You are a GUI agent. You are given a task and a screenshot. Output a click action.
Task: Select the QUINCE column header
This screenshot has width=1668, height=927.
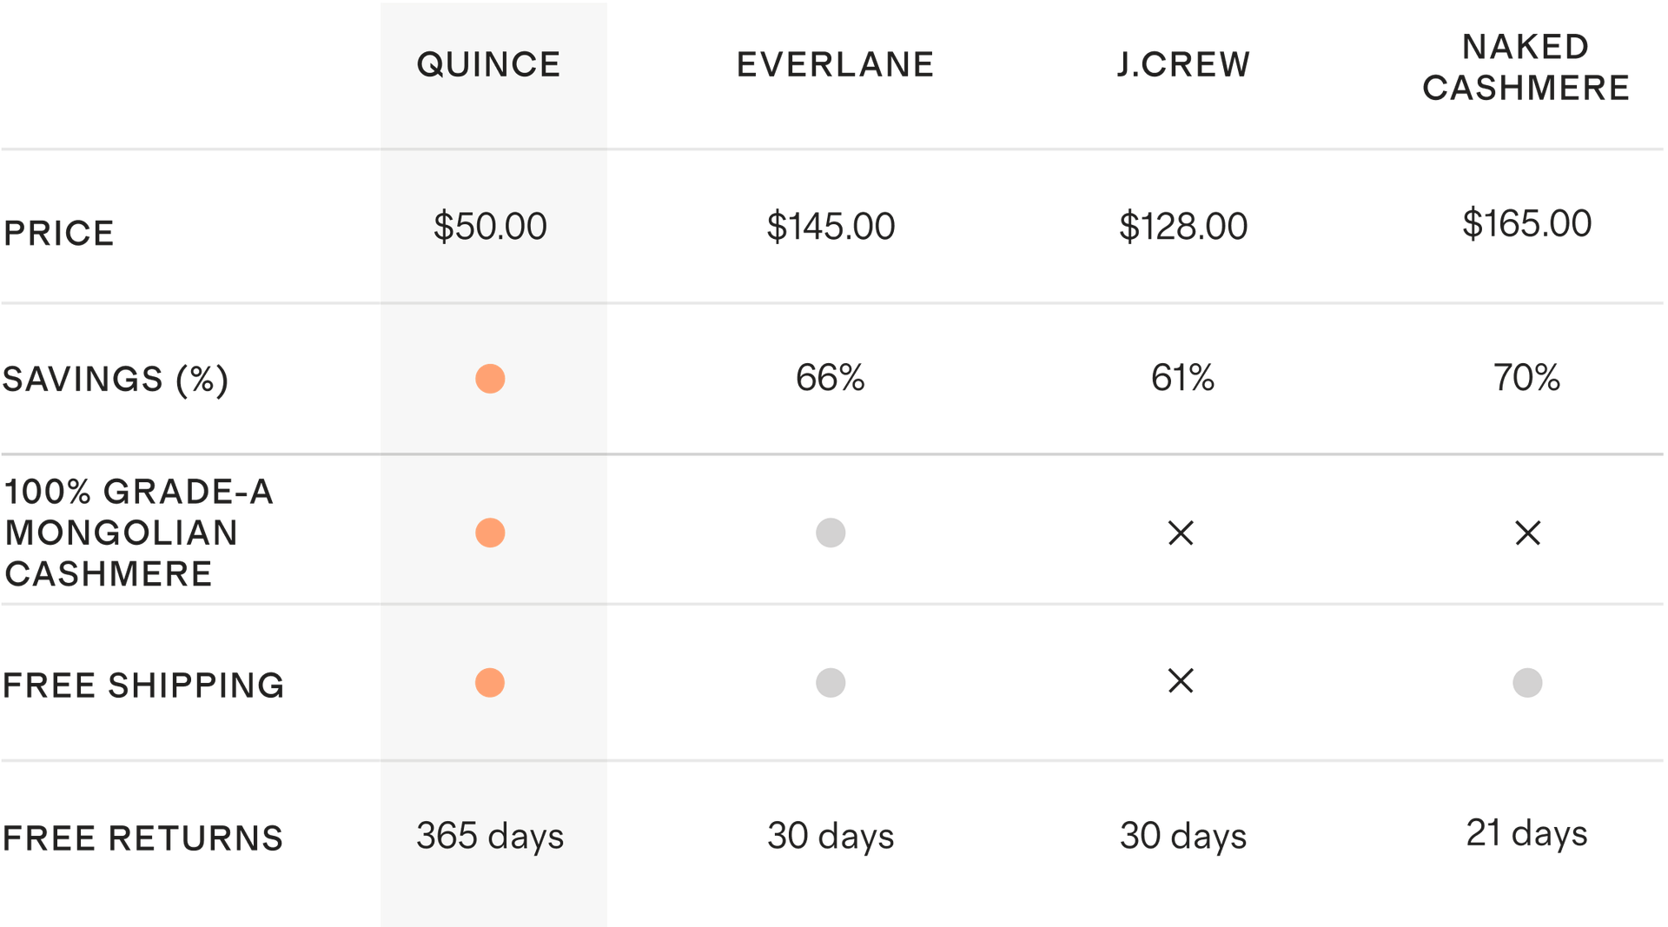pos(488,64)
